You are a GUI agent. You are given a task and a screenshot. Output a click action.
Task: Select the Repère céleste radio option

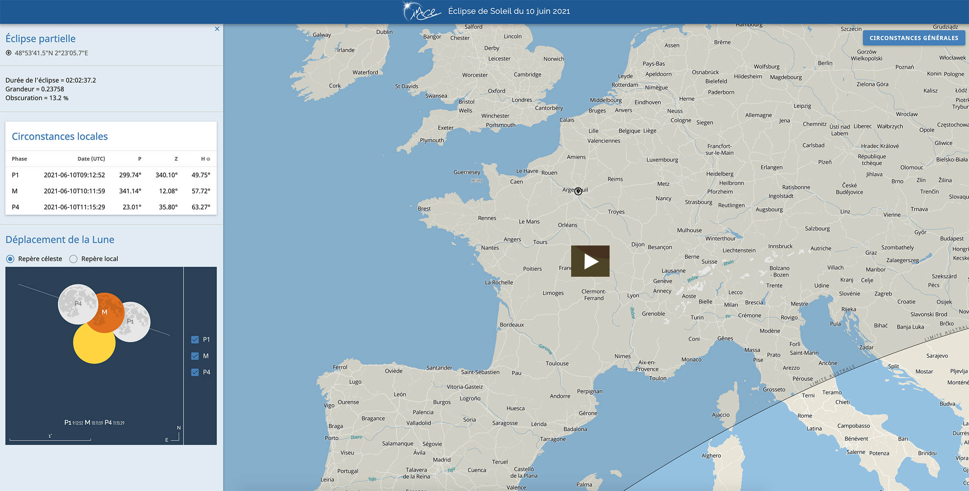click(x=10, y=259)
